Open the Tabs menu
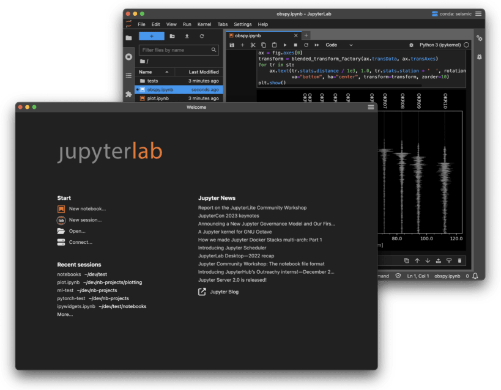 (223, 24)
